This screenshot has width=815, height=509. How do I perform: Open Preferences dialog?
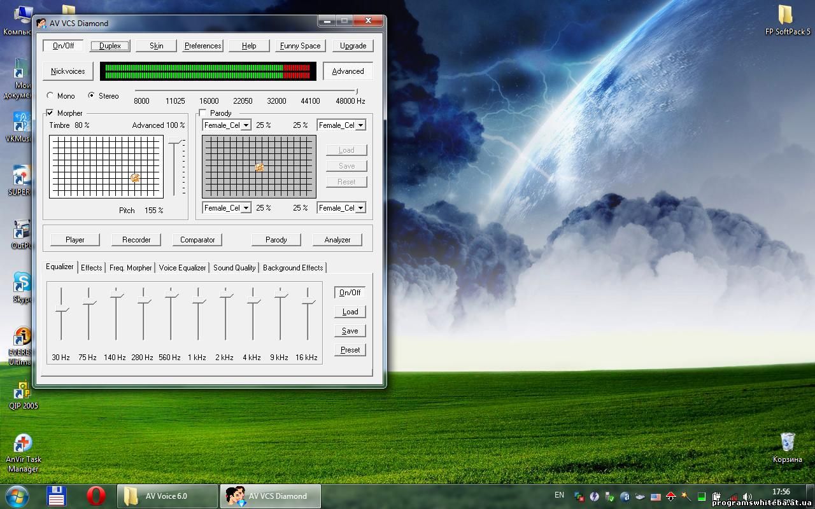click(202, 46)
